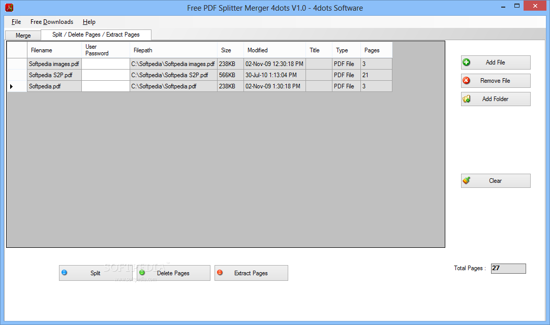Select the row header of Softpedia S2P.pdf

17,75
